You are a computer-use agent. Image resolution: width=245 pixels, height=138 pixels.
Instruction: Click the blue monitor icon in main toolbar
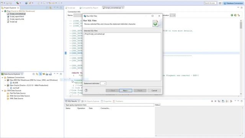(26, 3)
